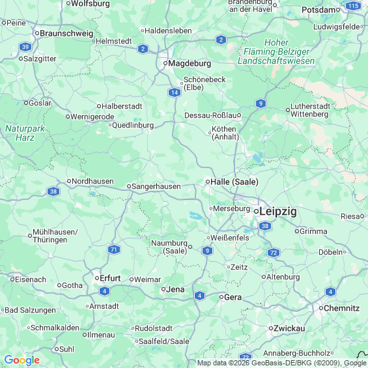
Task: Select the Leipzig city label
Action: [x=278, y=212]
